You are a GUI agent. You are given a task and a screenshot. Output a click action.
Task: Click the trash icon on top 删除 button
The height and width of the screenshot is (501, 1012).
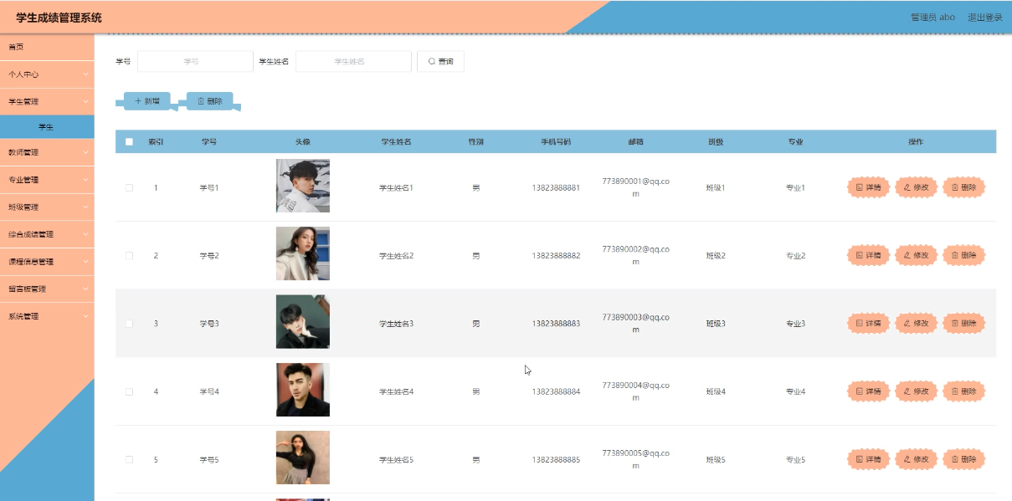click(201, 101)
